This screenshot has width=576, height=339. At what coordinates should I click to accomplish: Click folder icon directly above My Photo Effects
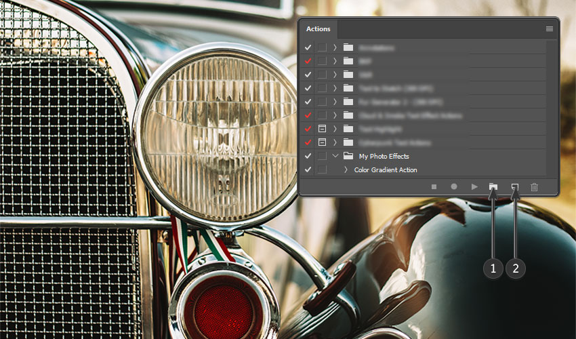coord(348,142)
